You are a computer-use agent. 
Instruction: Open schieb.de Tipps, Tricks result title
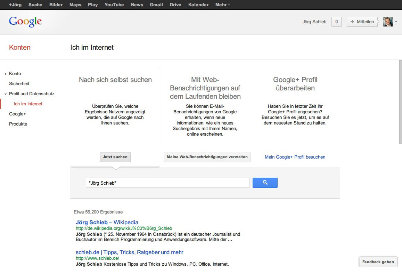coord(130,252)
